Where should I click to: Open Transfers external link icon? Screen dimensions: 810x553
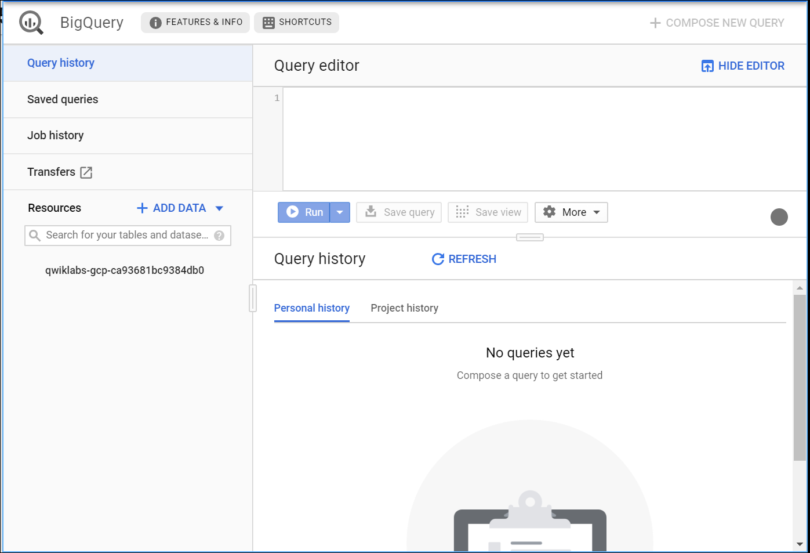click(x=86, y=172)
